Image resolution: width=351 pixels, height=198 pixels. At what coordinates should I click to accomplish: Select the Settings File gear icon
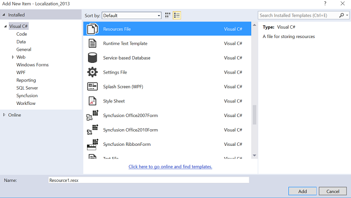[92, 72]
